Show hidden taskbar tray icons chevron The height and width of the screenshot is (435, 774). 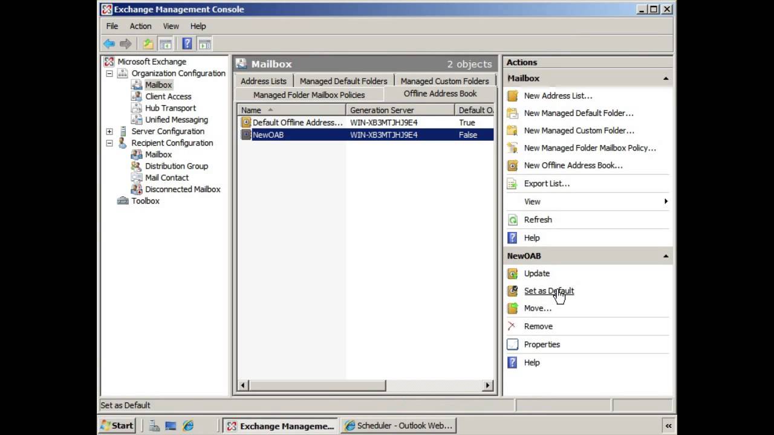click(668, 426)
